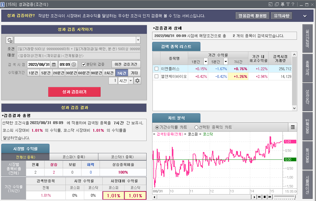Open the 시장별 수익률 tab

[x=26, y=149]
